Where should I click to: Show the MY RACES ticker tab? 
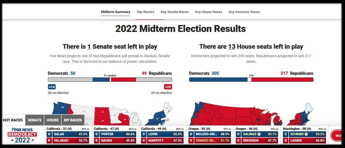point(73,120)
